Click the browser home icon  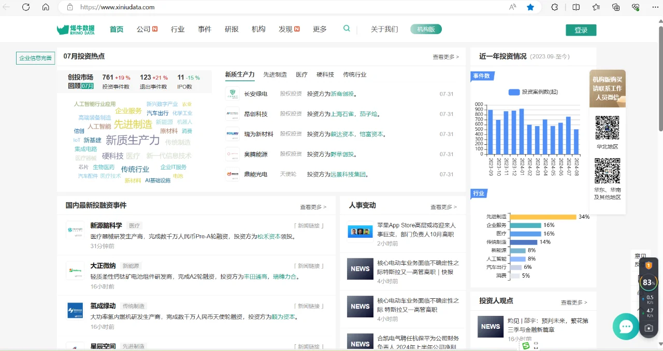46,7
